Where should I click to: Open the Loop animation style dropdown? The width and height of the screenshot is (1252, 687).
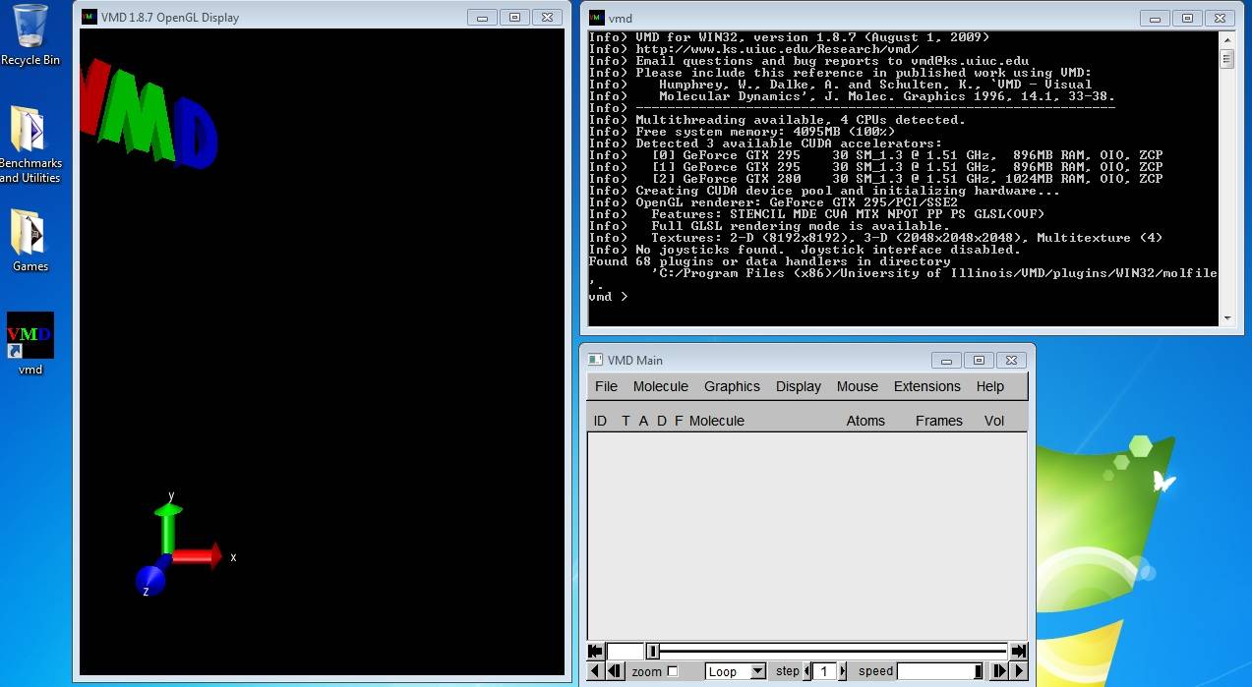tap(736, 671)
